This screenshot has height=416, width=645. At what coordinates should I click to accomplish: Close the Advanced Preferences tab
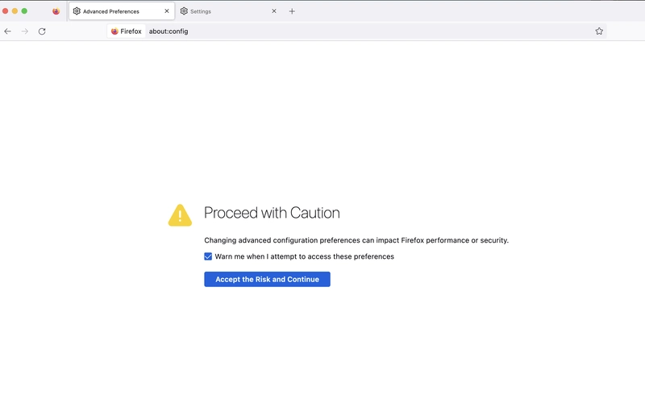167,11
